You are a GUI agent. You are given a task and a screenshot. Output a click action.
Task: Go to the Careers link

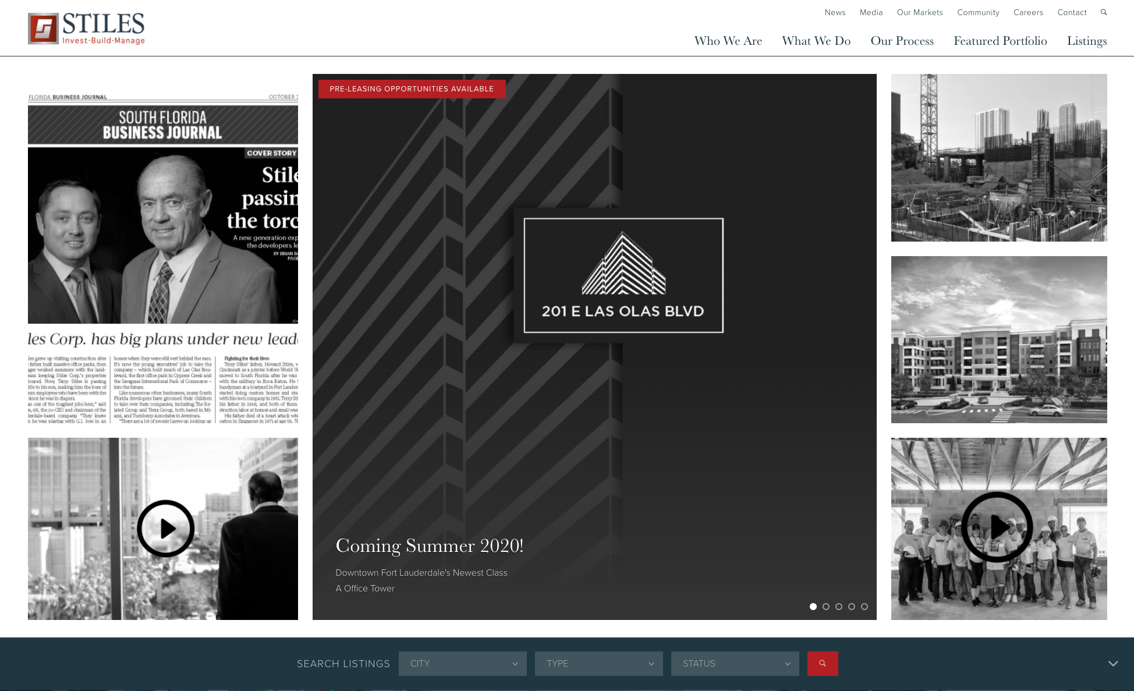(x=1027, y=12)
